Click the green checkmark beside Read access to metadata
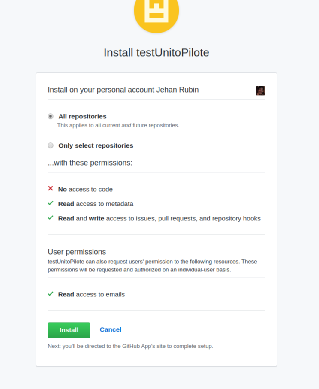 coord(51,203)
